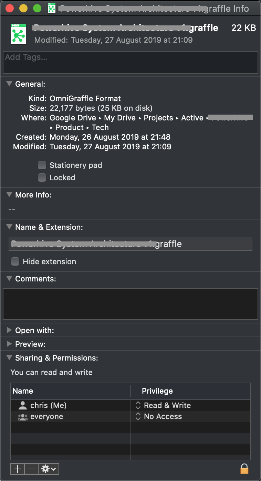This screenshot has height=481, width=261.
Task: Expand the Open with section
Action: point(9,330)
